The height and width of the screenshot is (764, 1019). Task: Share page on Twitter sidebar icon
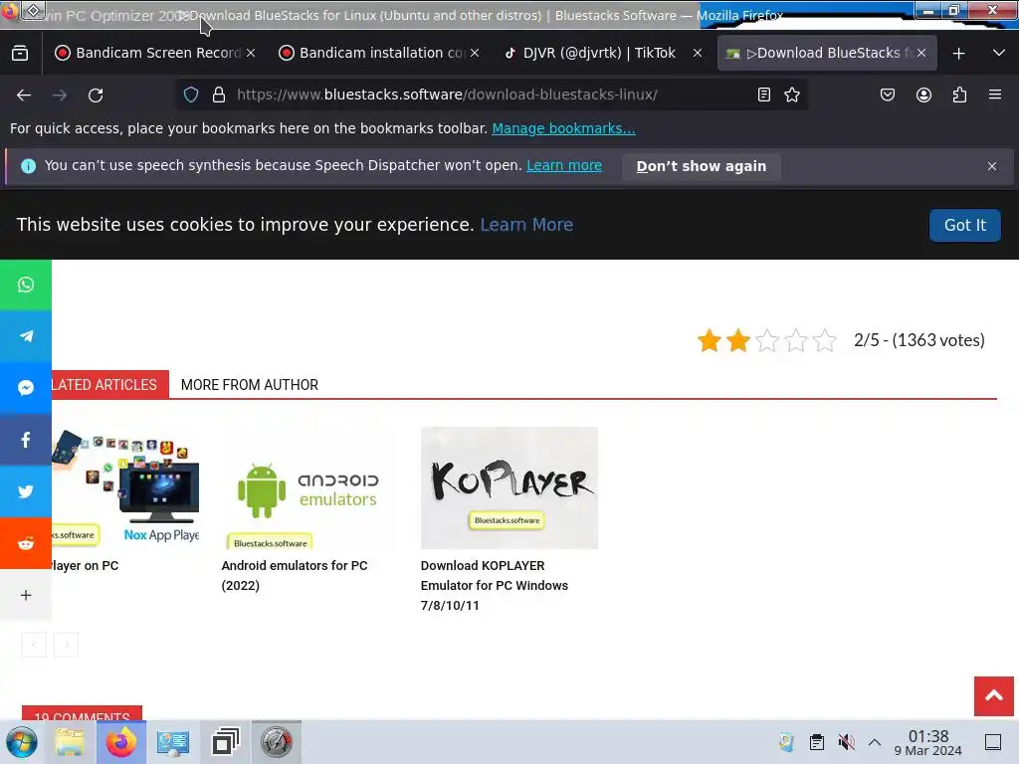pyautogui.click(x=25, y=491)
